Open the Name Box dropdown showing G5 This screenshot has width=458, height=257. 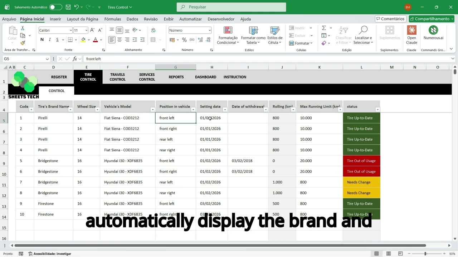(47, 59)
